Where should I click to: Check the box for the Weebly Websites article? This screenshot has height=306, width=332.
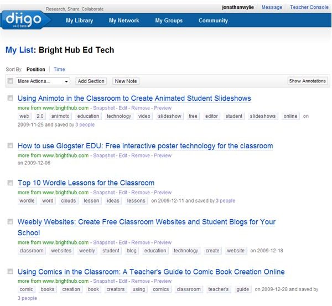click(x=10, y=221)
